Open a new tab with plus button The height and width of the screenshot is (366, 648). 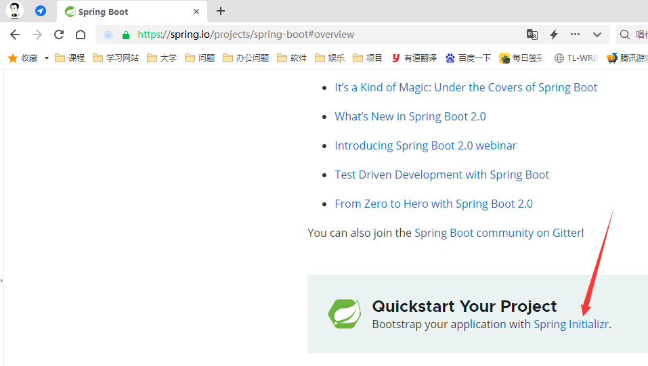(x=221, y=11)
